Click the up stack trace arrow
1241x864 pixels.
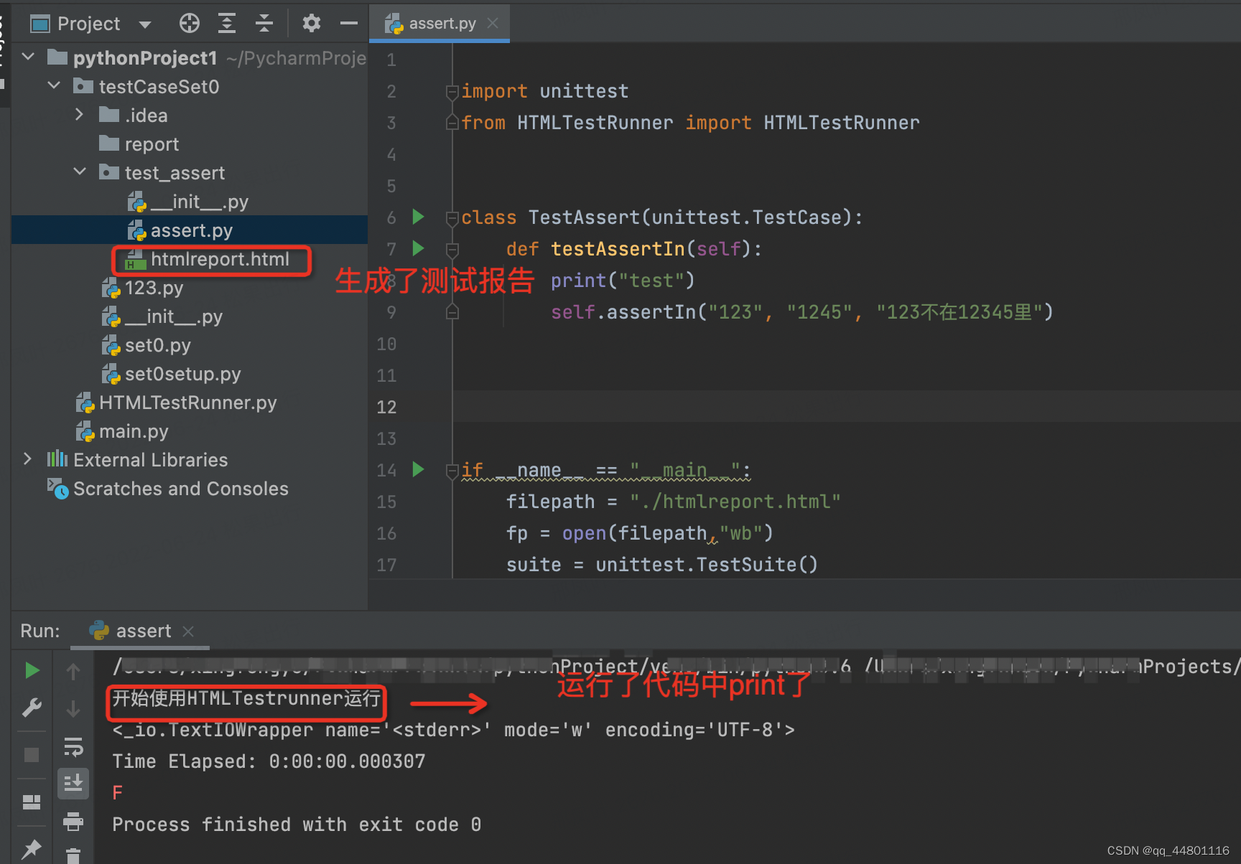tap(73, 671)
